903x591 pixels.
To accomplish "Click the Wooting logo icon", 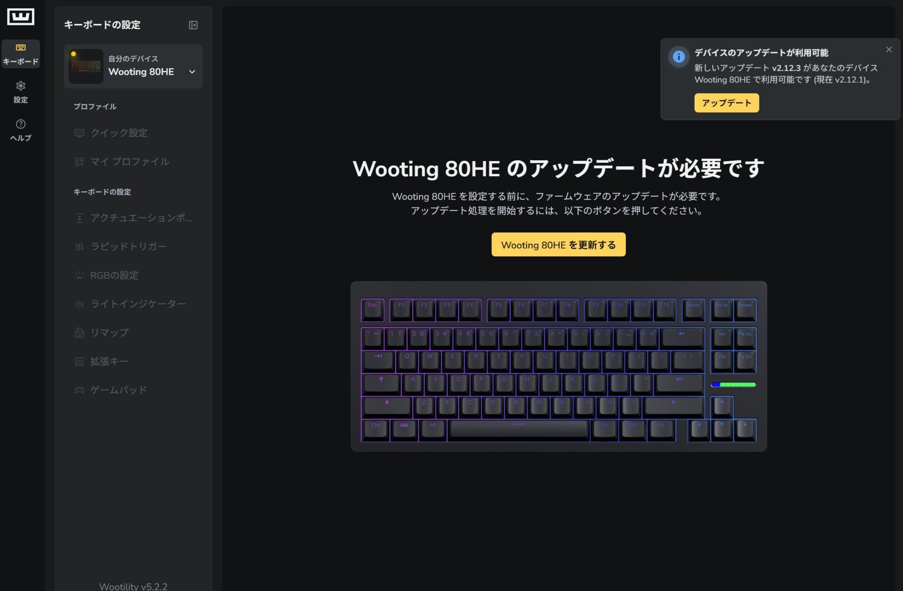I will [x=21, y=17].
